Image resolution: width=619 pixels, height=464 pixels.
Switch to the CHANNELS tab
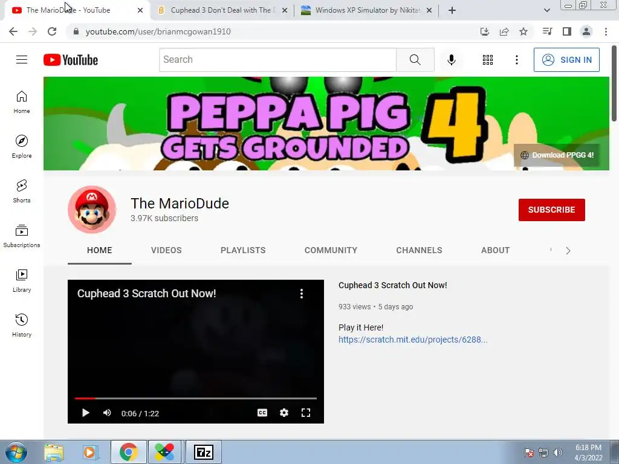pos(420,250)
